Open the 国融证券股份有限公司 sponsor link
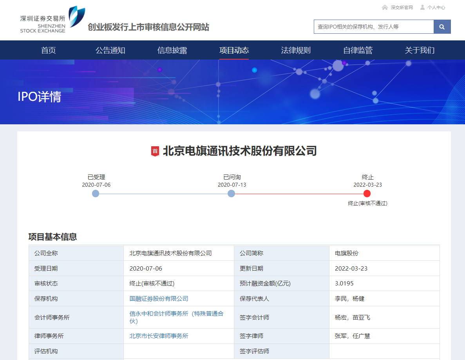 159,298
